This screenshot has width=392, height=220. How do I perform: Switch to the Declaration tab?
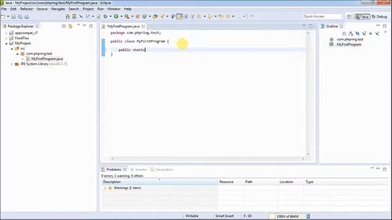click(162, 169)
